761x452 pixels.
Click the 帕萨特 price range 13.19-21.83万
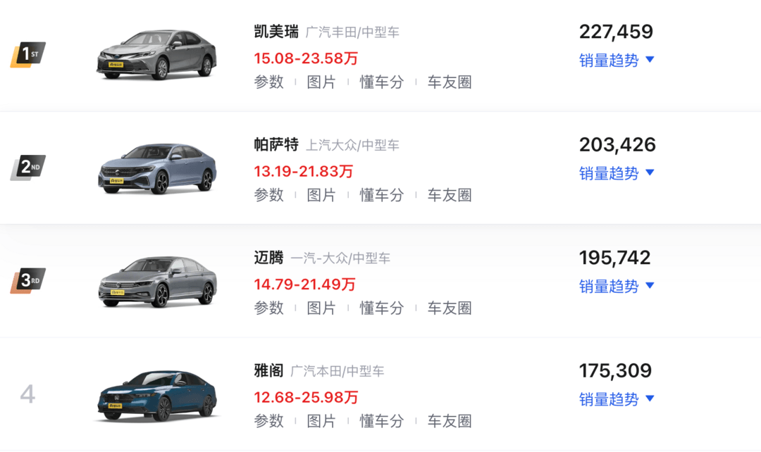tap(303, 171)
